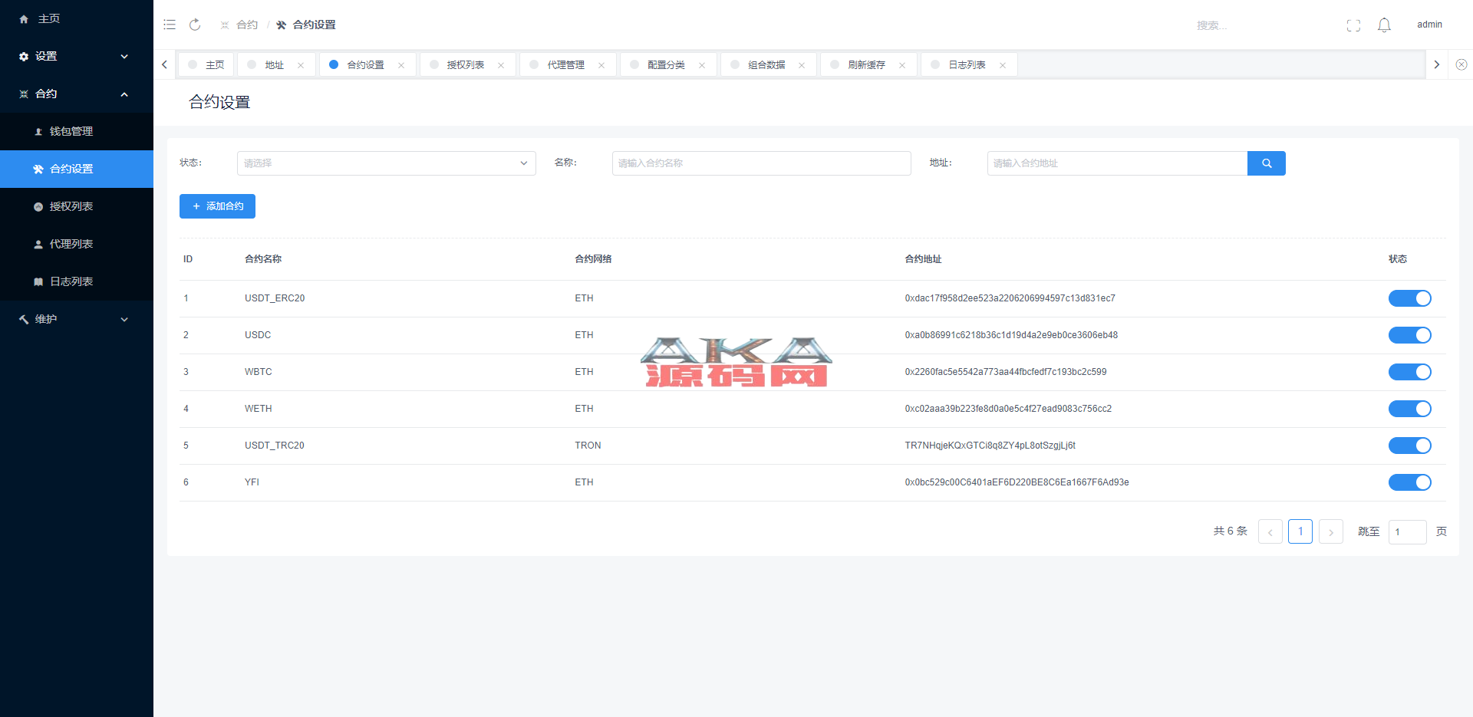Toggle fullscreen mode icon
This screenshot has width=1473, height=717.
pyautogui.click(x=1353, y=25)
